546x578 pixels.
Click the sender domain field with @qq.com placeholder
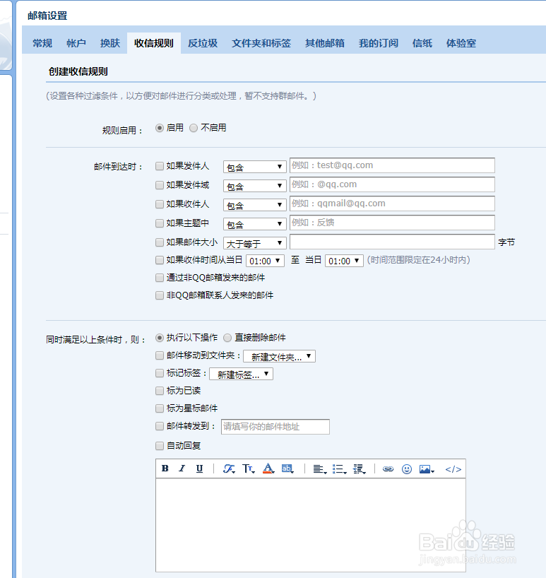point(392,184)
